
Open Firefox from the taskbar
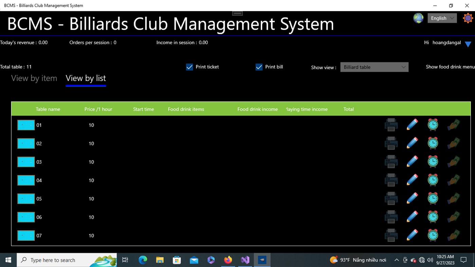pos(228,260)
